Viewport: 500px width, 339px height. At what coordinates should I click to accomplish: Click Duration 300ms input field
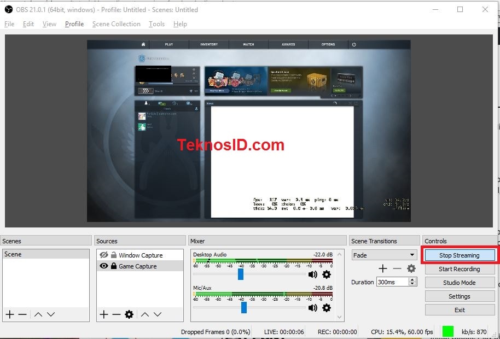point(393,282)
